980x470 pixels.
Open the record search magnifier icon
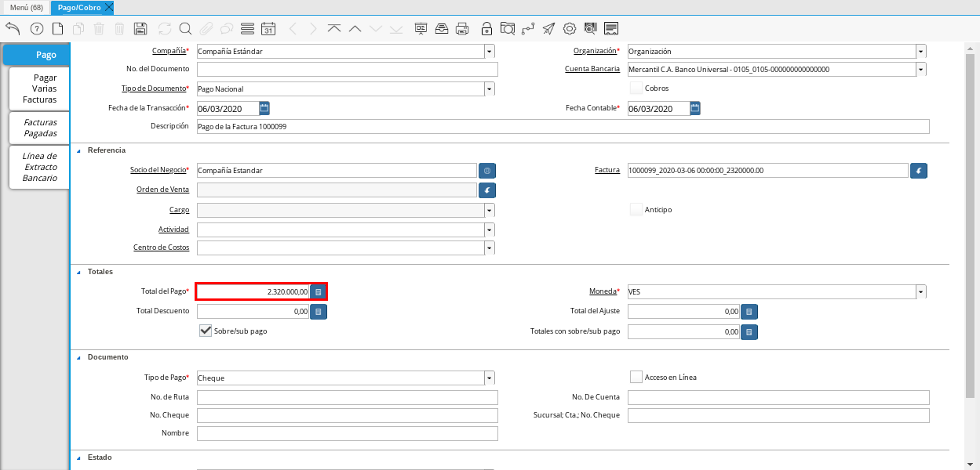click(185, 29)
